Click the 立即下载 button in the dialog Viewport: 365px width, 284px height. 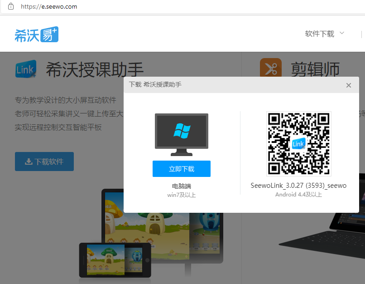(182, 169)
